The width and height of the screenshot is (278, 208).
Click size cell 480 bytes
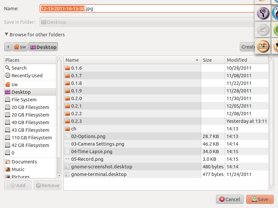(213, 167)
